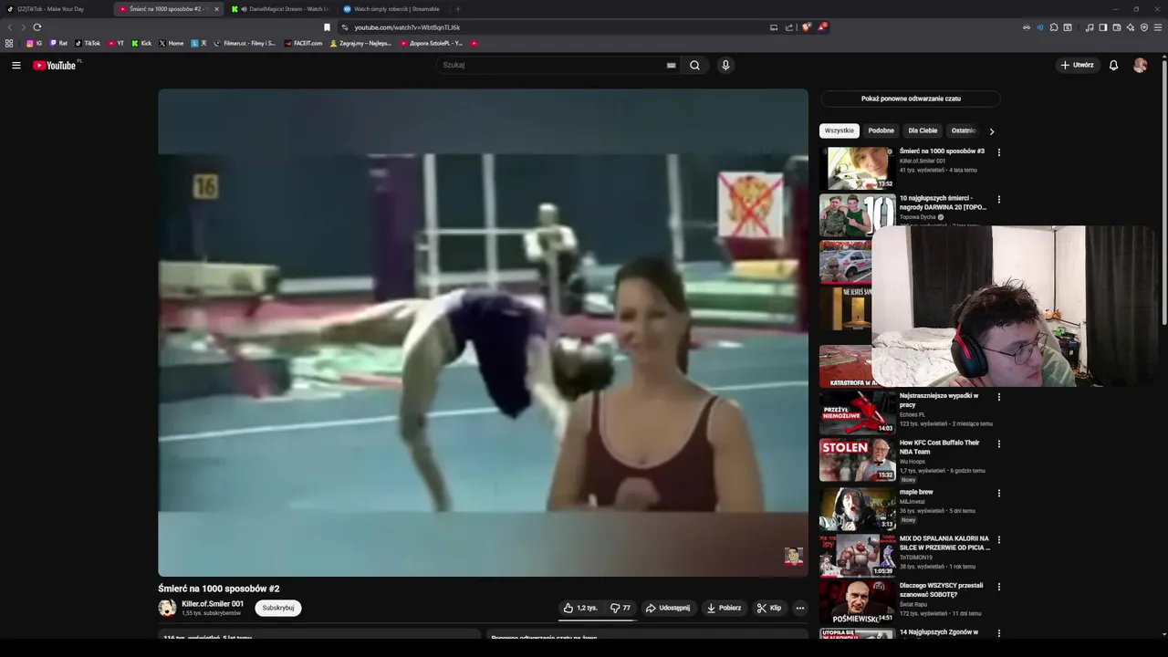Viewport: 1168px width, 657px height.
Task: Open the FACEIT.com bookmark
Action: (303, 43)
